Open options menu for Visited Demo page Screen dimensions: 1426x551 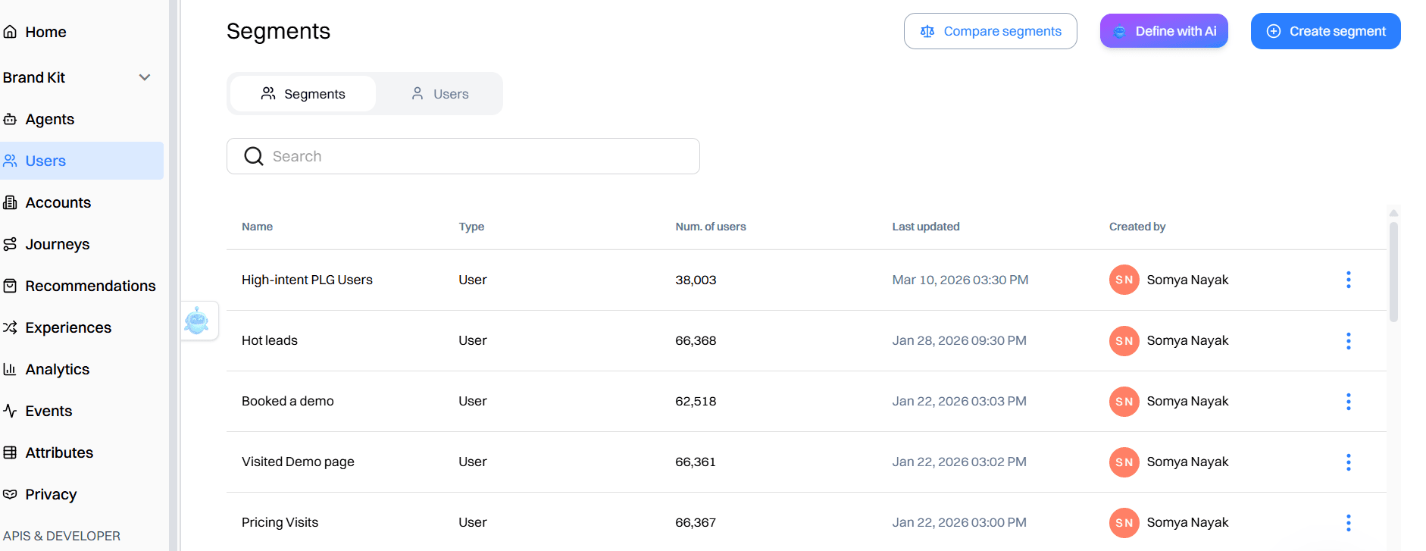coord(1348,462)
